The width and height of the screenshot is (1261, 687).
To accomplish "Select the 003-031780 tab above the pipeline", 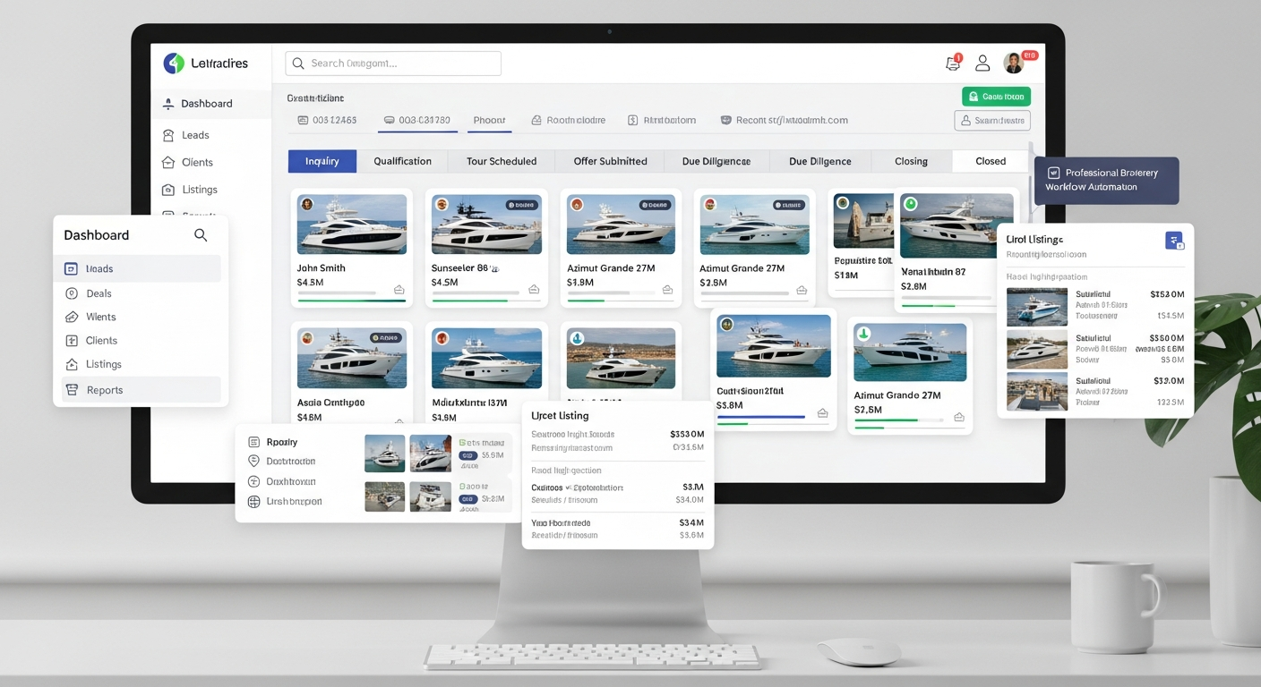I will click(418, 120).
